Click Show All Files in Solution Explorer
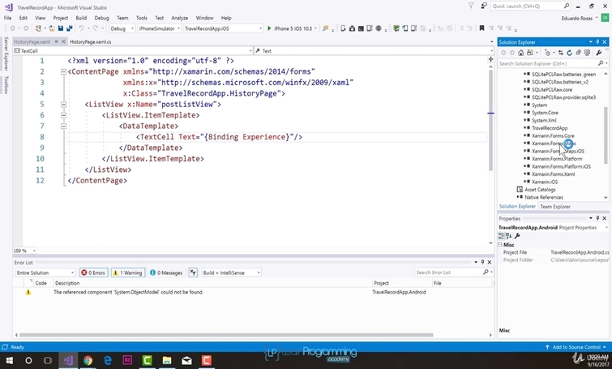612x369 pixels. click(x=587, y=53)
